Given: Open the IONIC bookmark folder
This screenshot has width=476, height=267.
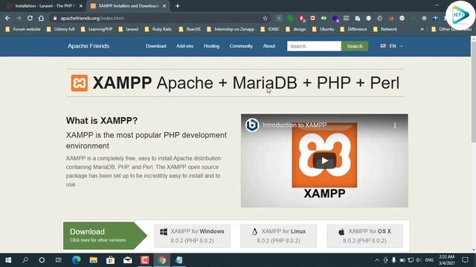Looking at the screenshot, I should coord(270,29).
